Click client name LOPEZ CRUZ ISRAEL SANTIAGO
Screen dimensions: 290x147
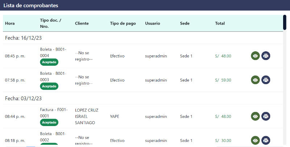tap(86, 116)
